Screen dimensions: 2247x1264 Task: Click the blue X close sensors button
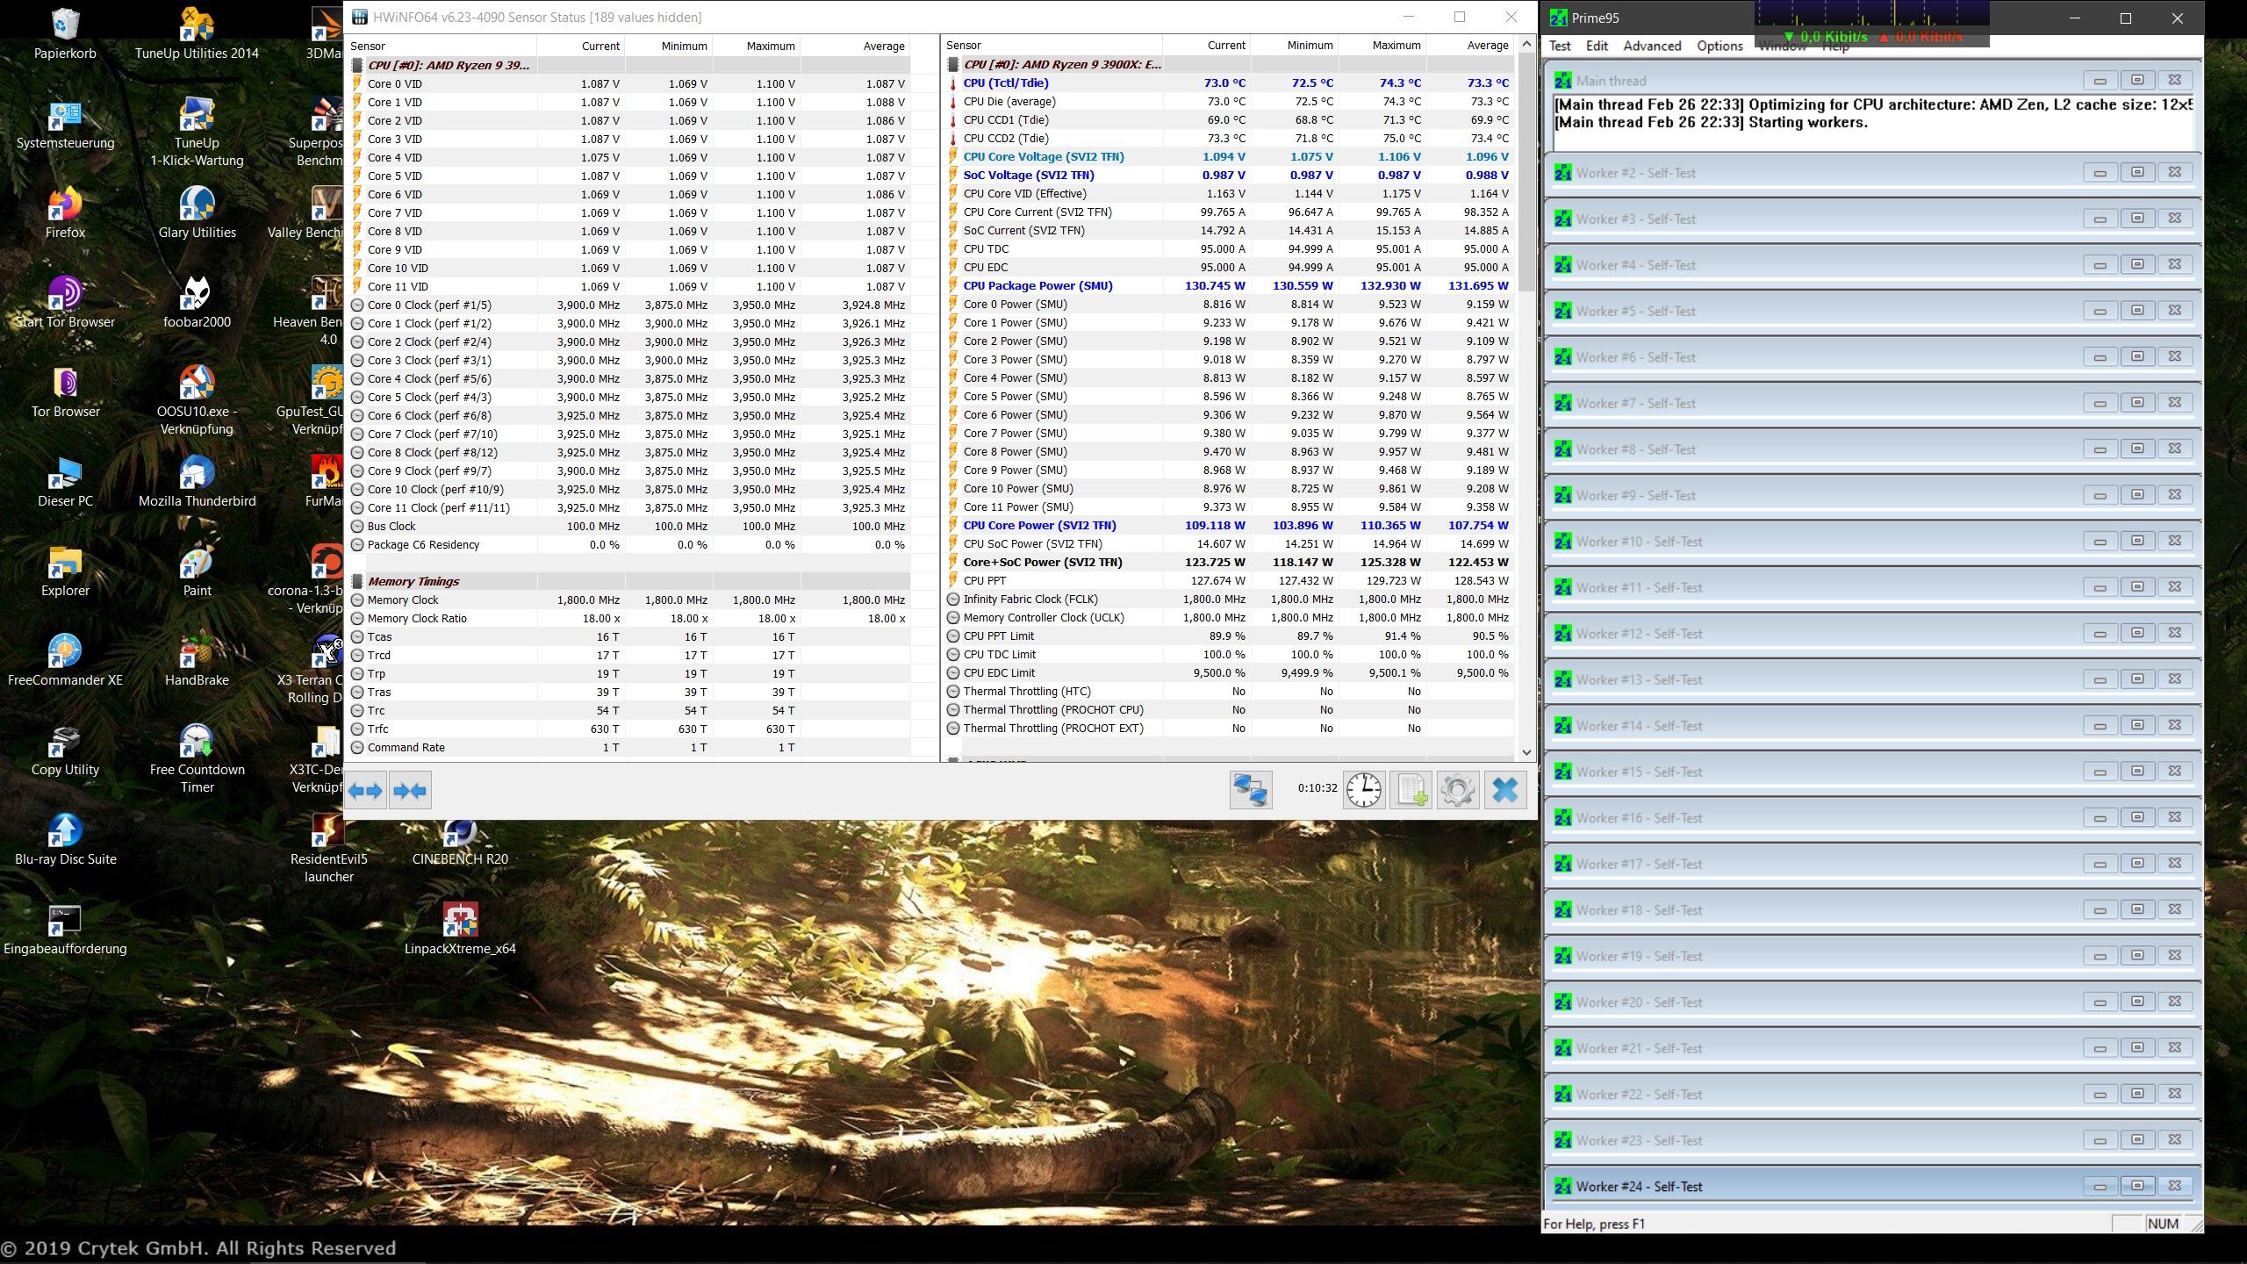pos(1505,790)
